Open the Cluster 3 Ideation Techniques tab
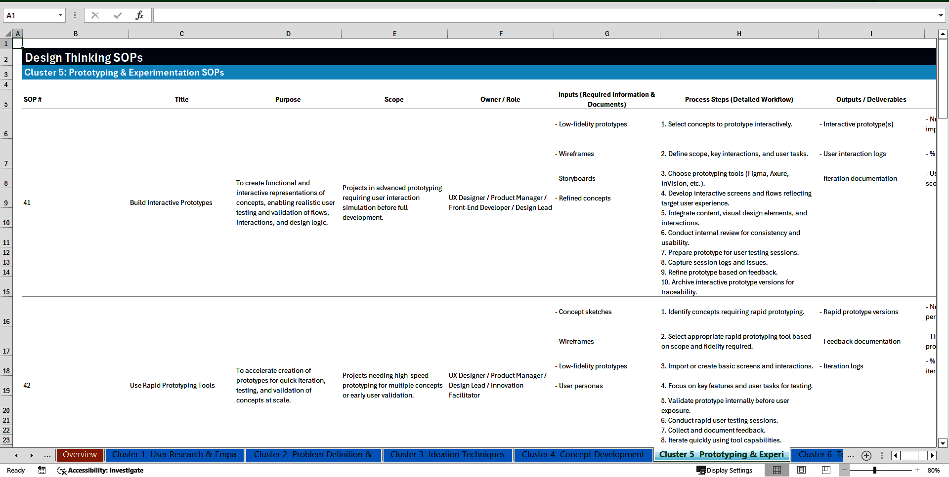The height and width of the screenshot is (477, 949). click(x=447, y=455)
